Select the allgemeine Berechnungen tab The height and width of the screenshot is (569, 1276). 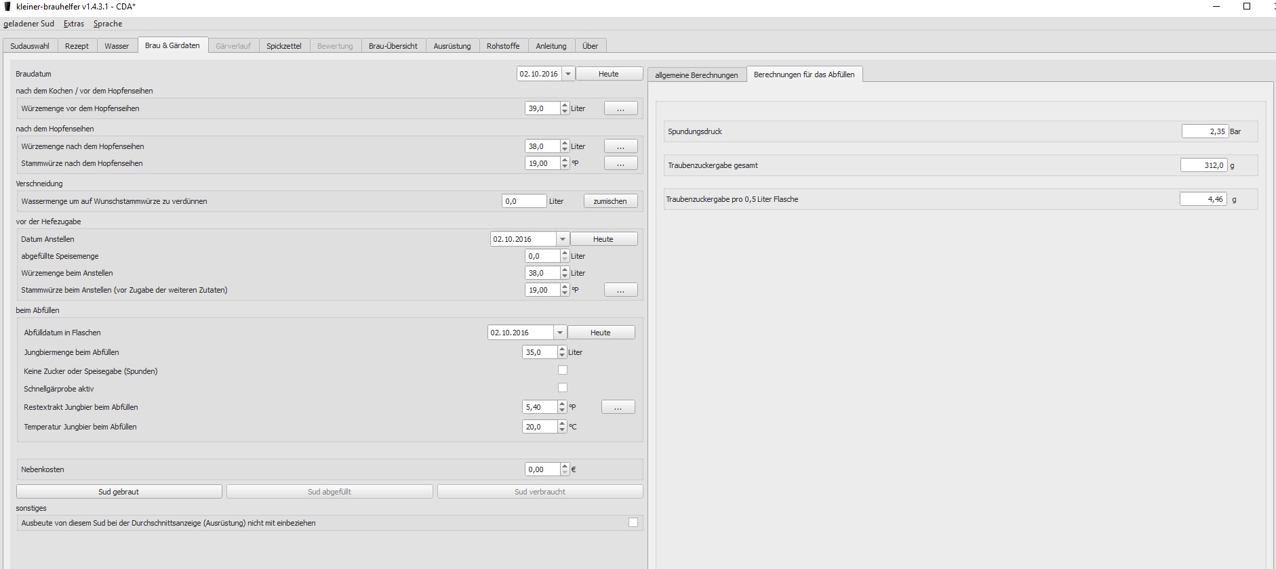696,75
